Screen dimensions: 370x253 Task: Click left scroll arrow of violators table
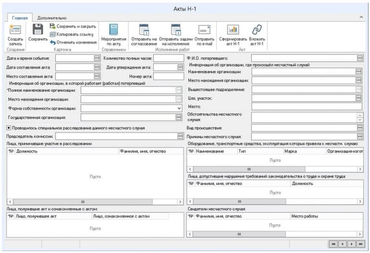tap(190, 201)
